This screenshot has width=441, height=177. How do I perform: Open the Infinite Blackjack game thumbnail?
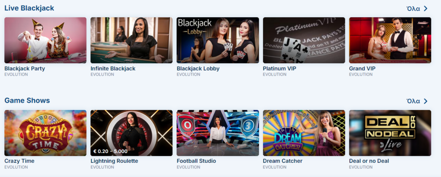131,40
